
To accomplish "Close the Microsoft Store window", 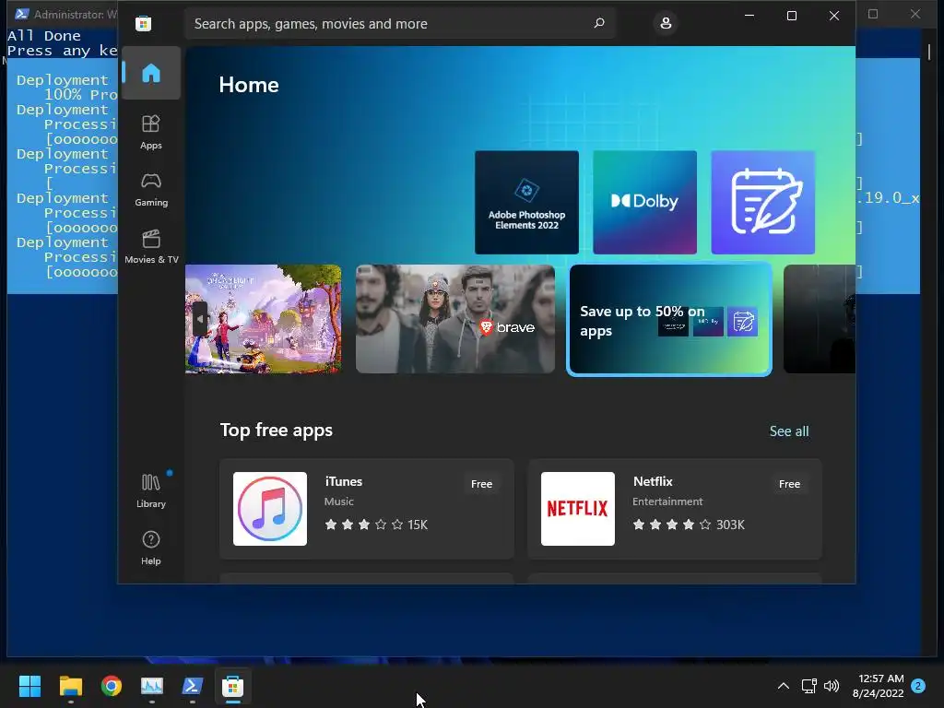I will click(x=833, y=16).
